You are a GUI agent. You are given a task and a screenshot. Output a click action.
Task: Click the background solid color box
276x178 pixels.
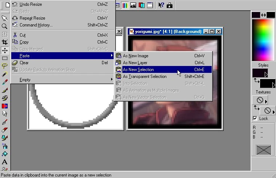271,15
